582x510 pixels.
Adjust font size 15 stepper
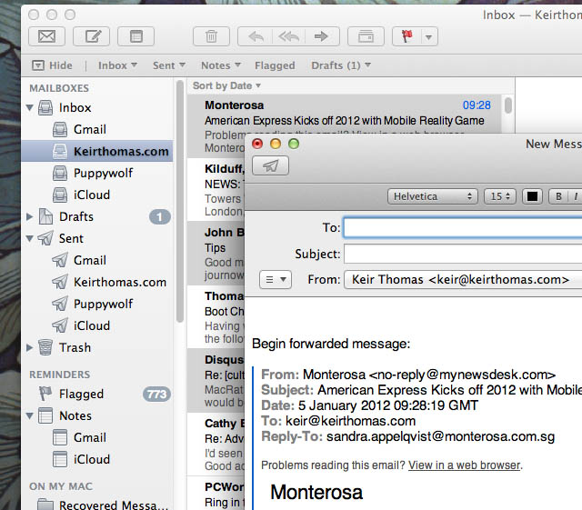500,196
